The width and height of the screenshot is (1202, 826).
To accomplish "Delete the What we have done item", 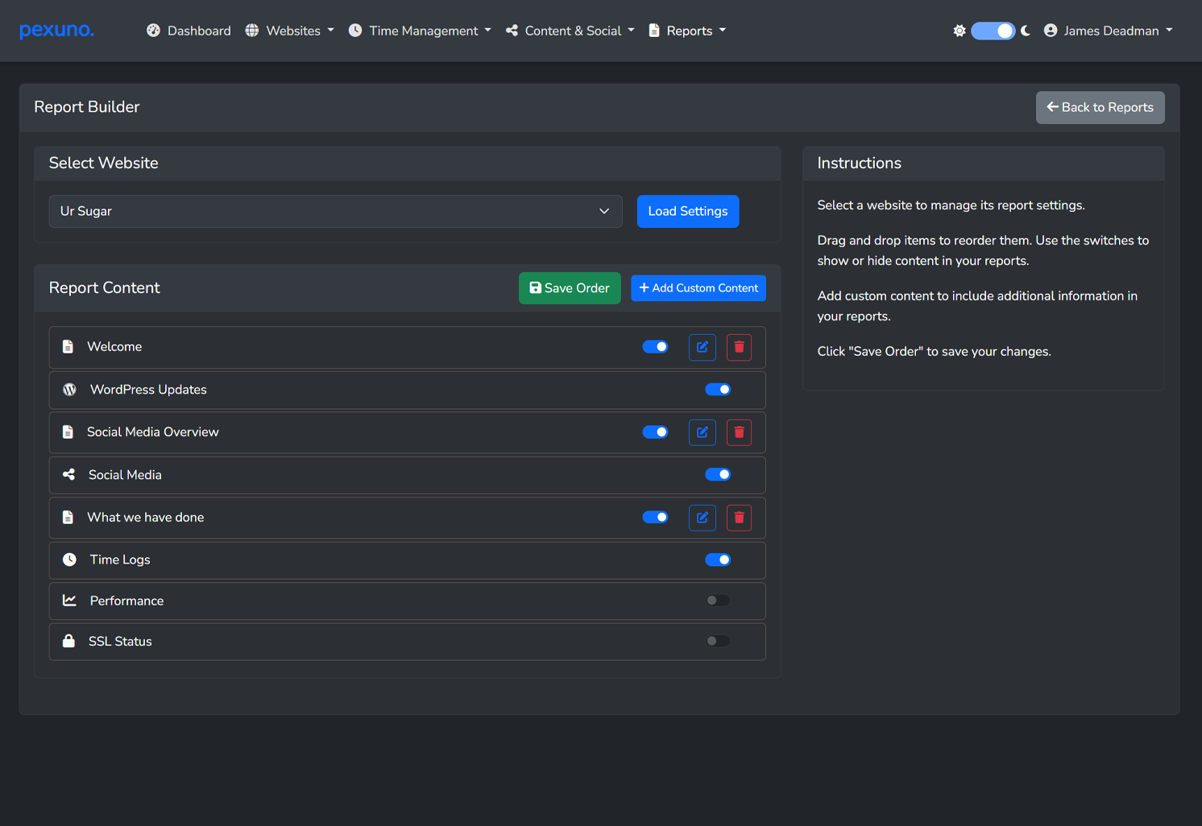I will coord(739,518).
